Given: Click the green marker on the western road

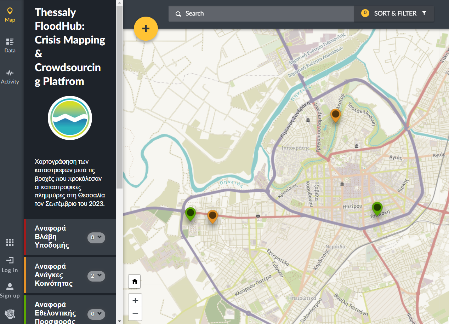Looking at the screenshot, I should [191, 213].
